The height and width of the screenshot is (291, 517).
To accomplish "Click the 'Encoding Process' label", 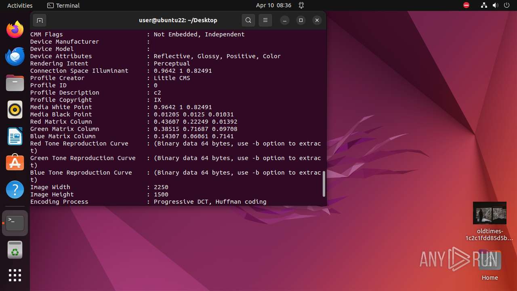I will tap(59, 202).
